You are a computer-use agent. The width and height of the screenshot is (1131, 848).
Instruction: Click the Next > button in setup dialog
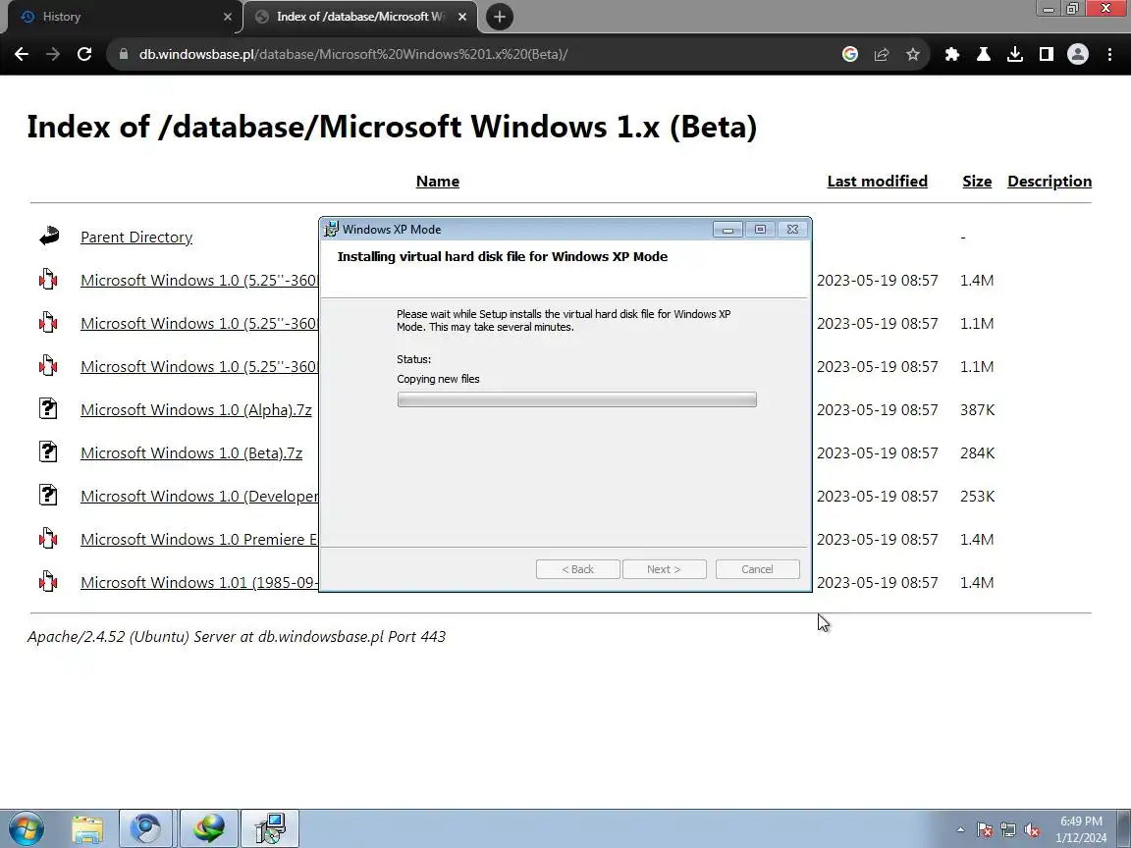(665, 569)
